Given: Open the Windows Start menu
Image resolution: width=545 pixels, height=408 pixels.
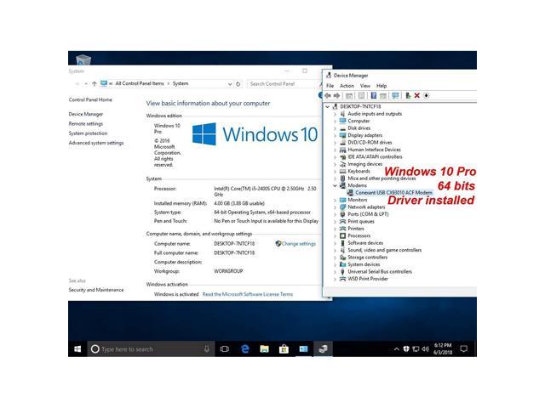Looking at the screenshot, I should pos(77,348).
